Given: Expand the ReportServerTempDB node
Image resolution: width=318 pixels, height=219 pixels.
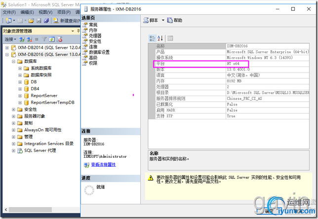Looking at the screenshot, I should pyautogui.click(x=20, y=103).
